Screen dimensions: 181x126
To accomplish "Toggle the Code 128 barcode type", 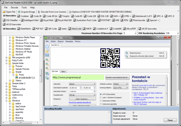I will [x=90, y=16].
